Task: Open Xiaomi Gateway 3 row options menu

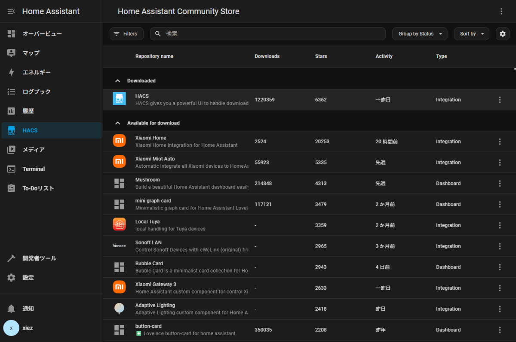Action: (x=500, y=288)
